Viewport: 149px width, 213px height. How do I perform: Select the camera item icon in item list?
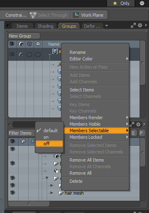56,156
